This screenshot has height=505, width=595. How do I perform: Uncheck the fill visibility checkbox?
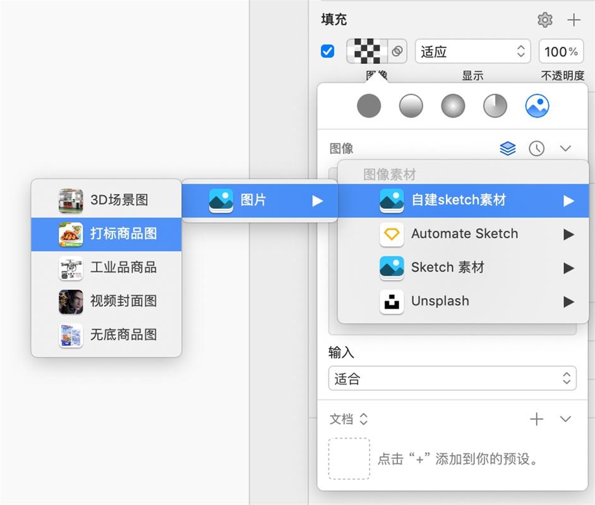tap(327, 52)
